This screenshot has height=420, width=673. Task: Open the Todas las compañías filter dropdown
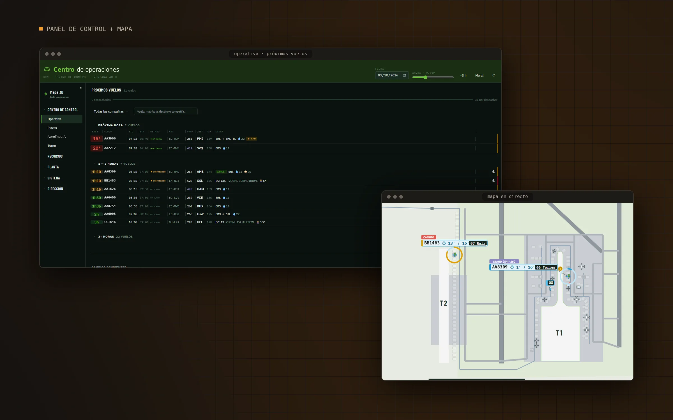(110, 111)
